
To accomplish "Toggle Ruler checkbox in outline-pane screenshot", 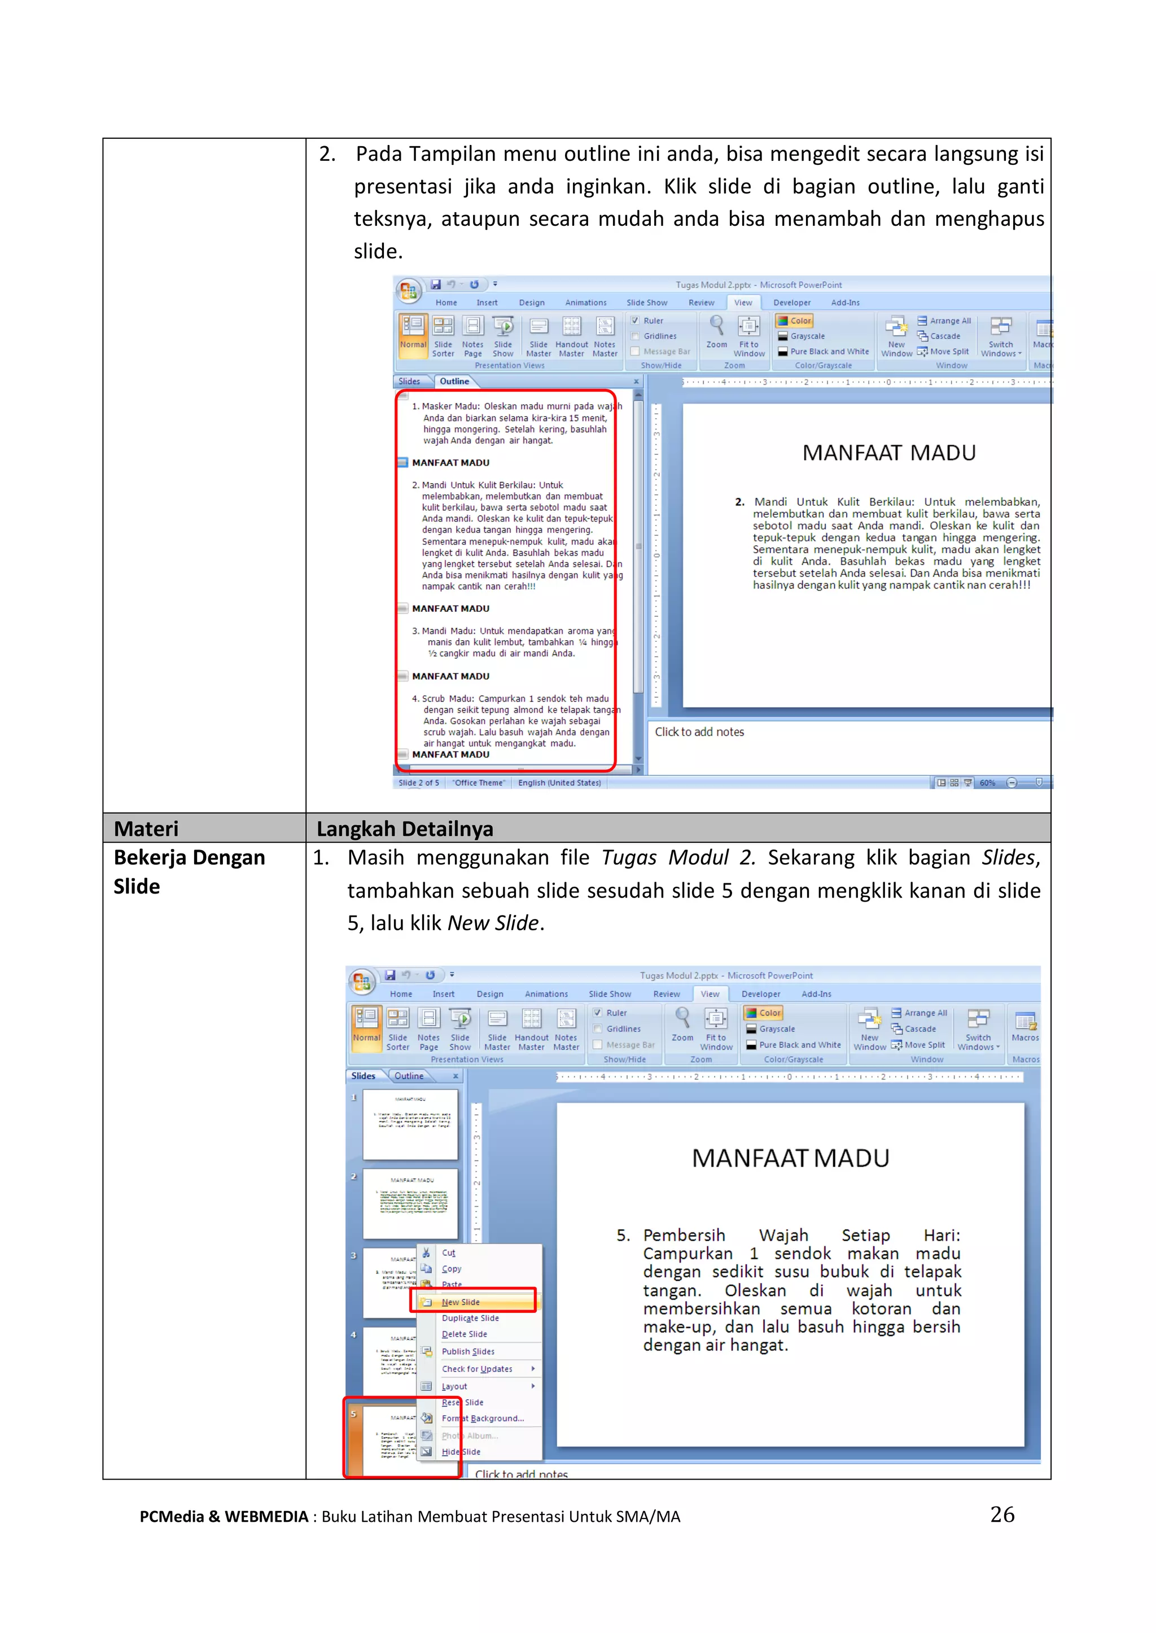I will [x=635, y=321].
